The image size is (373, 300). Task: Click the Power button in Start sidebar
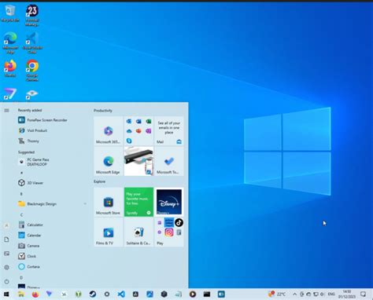[6, 281]
